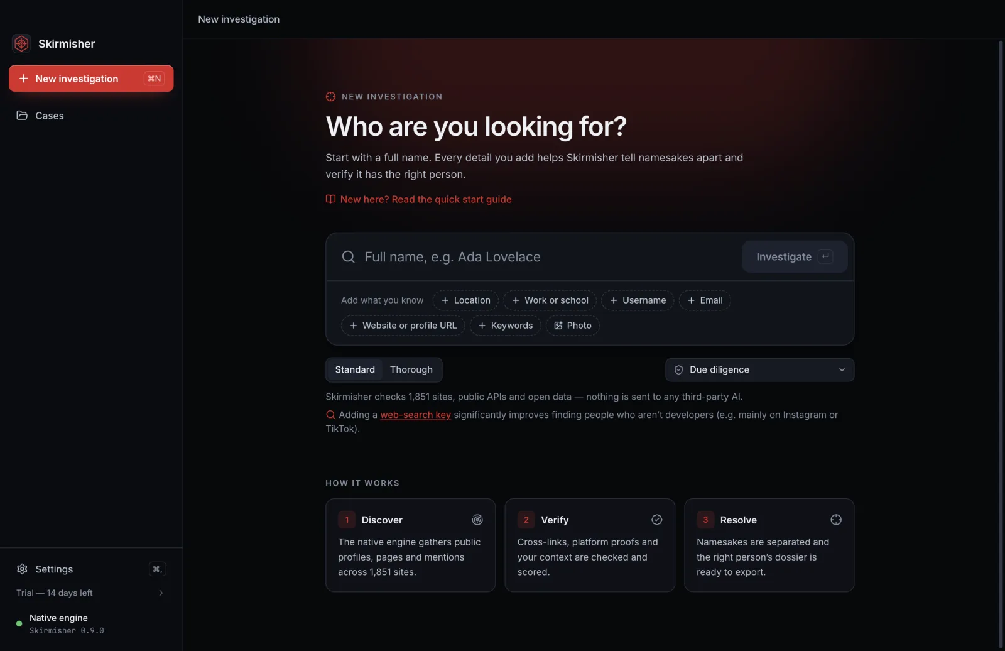Screen dimensions: 1005x651
Task: Add Work or school detail
Action: pos(550,300)
